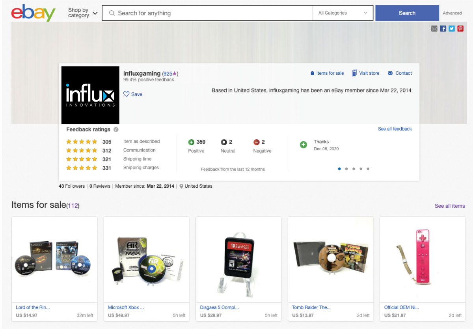Select fifth feedback carousel dot
Viewport: 473px width, 329px height.
tap(368, 169)
